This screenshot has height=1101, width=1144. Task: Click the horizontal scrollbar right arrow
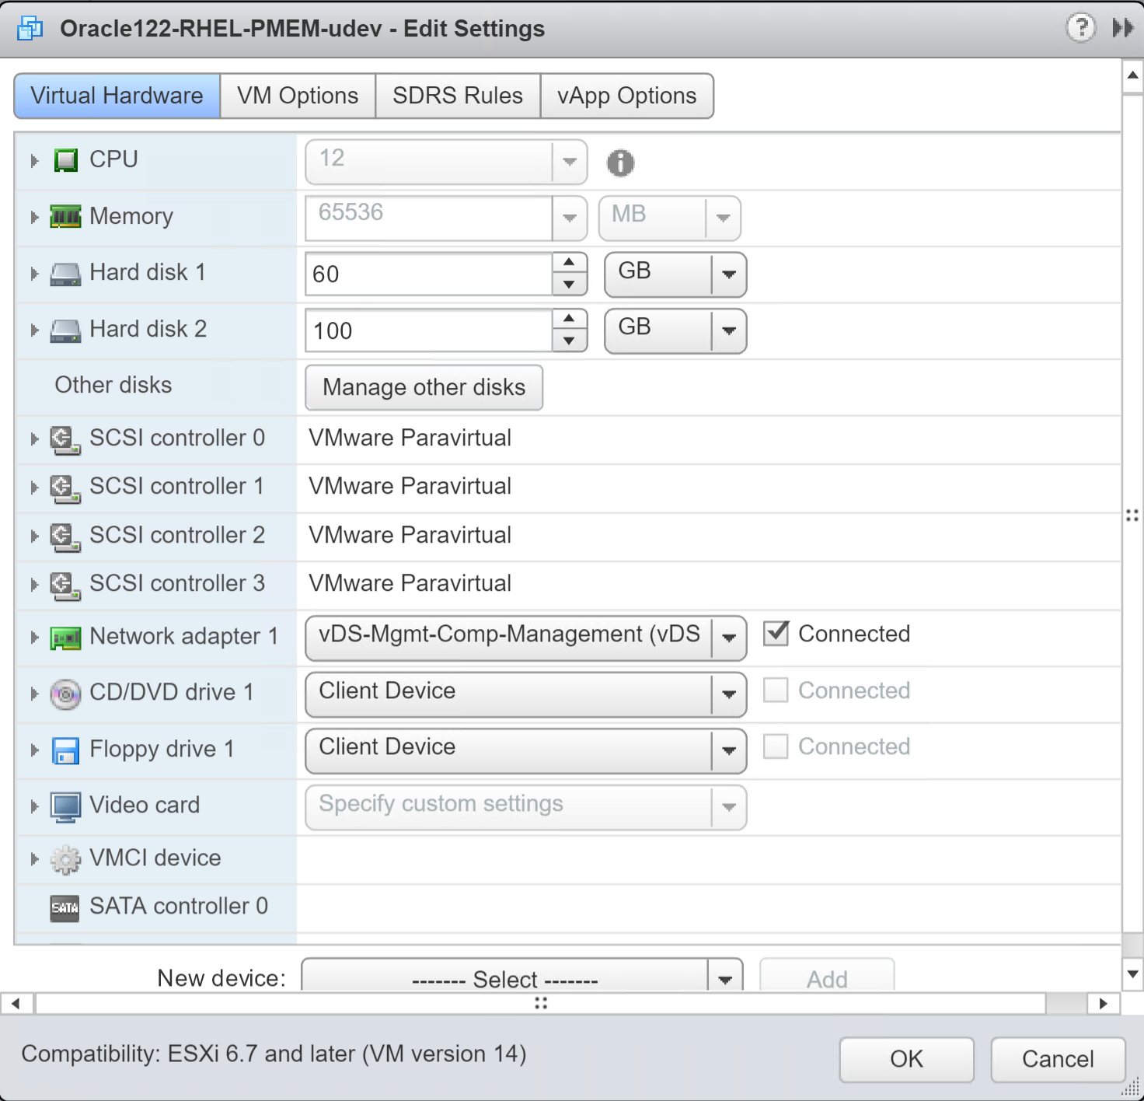click(1104, 1004)
